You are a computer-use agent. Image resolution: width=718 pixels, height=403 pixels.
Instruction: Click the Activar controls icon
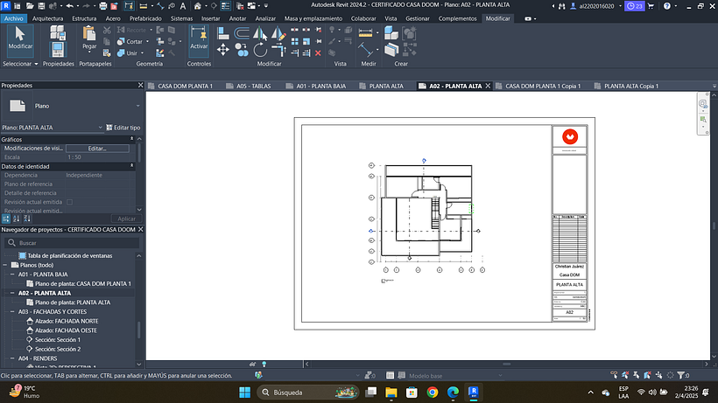click(199, 40)
